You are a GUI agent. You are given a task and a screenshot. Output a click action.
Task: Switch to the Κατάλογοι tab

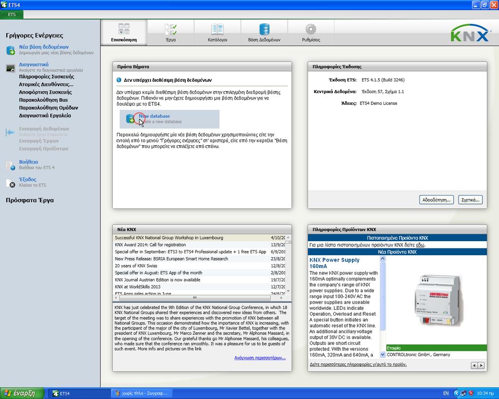click(217, 32)
